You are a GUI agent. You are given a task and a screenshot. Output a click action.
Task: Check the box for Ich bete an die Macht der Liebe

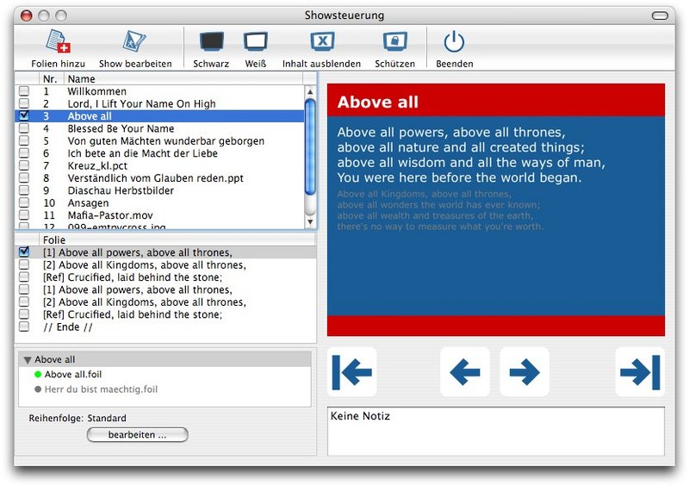point(24,152)
